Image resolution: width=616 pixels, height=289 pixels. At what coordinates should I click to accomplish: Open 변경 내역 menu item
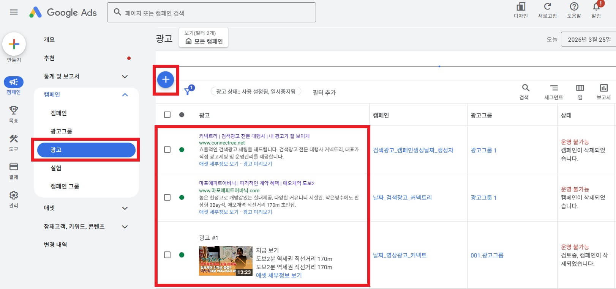(x=55, y=245)
